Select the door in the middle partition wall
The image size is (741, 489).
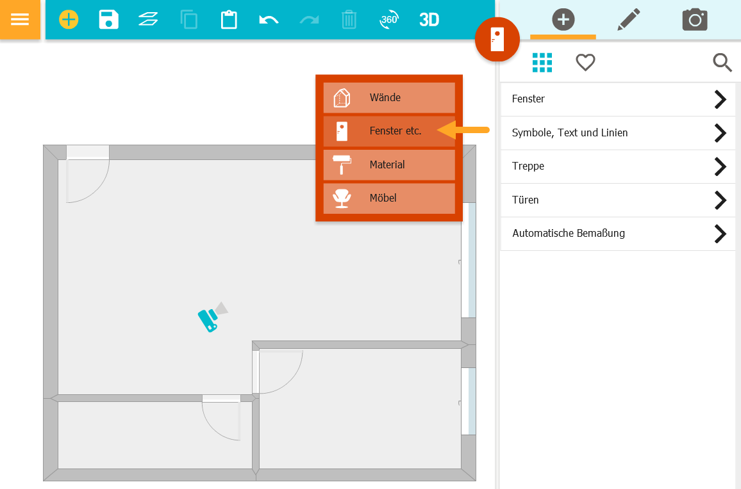(278, 371)
